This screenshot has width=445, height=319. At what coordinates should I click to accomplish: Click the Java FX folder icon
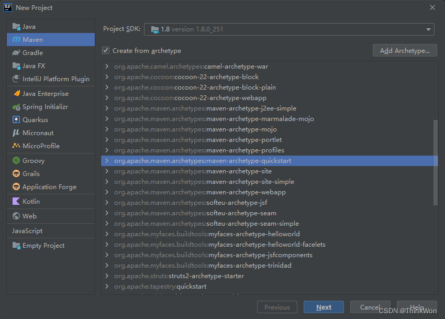click(x=16, y=65)
